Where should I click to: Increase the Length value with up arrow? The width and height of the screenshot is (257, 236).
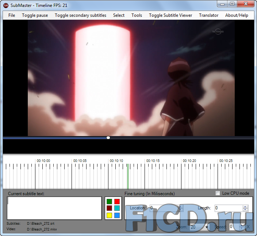(x=245, y=206)
